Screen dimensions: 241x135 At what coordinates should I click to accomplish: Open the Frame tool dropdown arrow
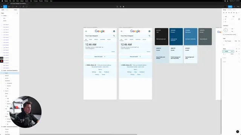coord(10,7)
